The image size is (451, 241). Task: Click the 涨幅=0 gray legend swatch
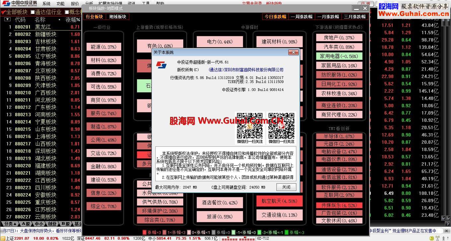pyautogui.click(x=214, y=233)
